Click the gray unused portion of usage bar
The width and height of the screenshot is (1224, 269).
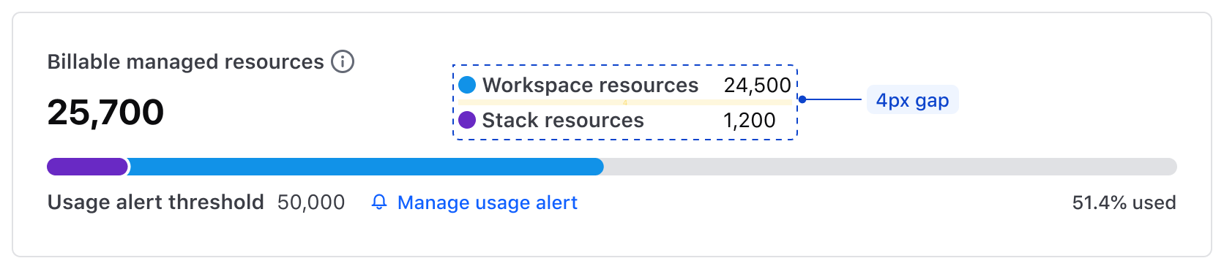[x=890, y=167]
